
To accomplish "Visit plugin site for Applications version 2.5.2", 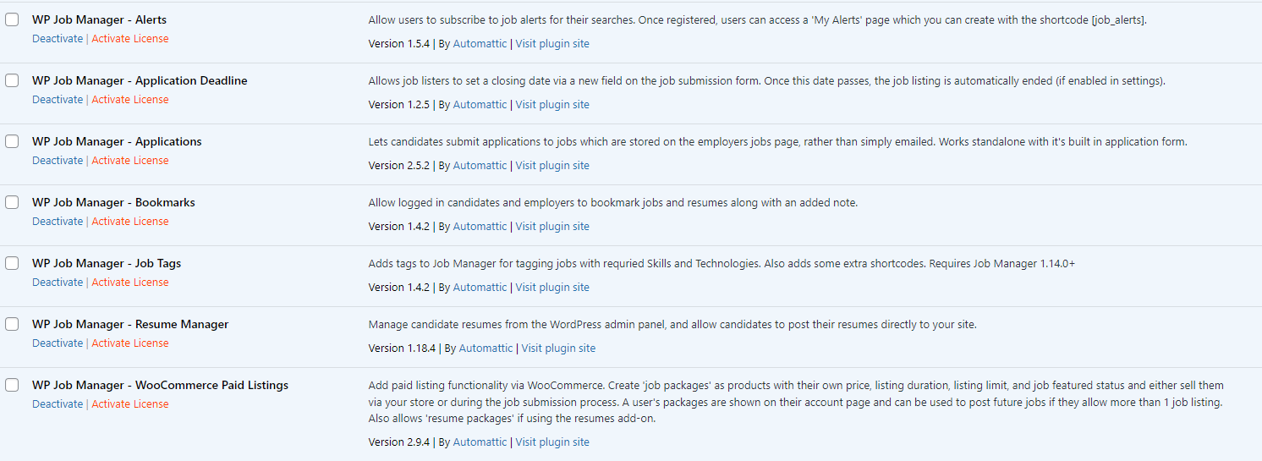I will [552, 166].
